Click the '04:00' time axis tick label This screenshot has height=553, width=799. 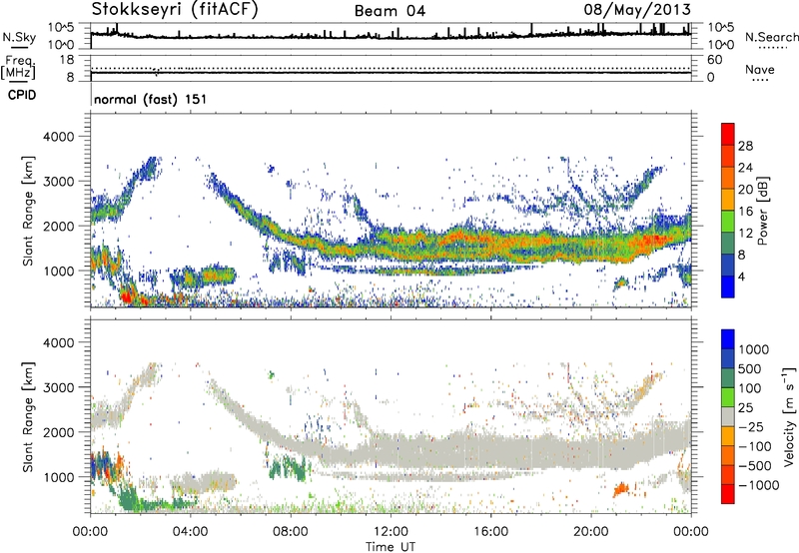[191, 532]
